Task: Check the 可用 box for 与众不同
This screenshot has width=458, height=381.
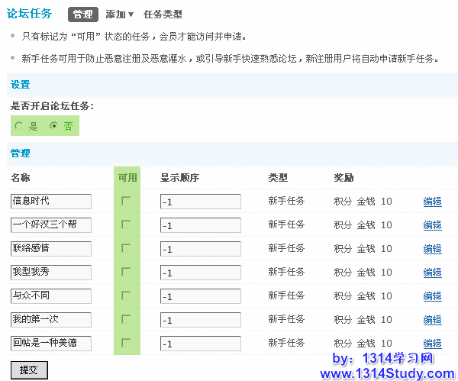Action: (x=126, y=295)
